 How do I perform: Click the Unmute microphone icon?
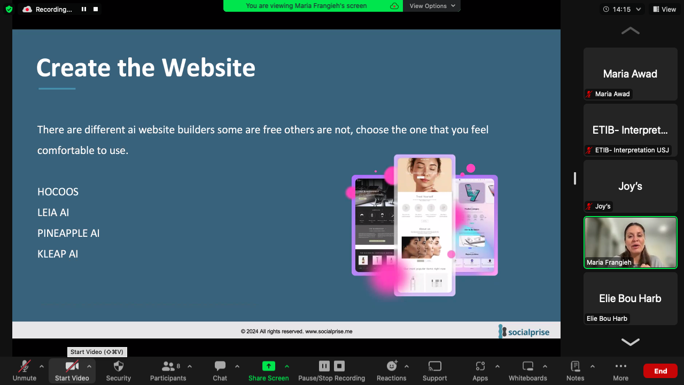pos(25,367)
